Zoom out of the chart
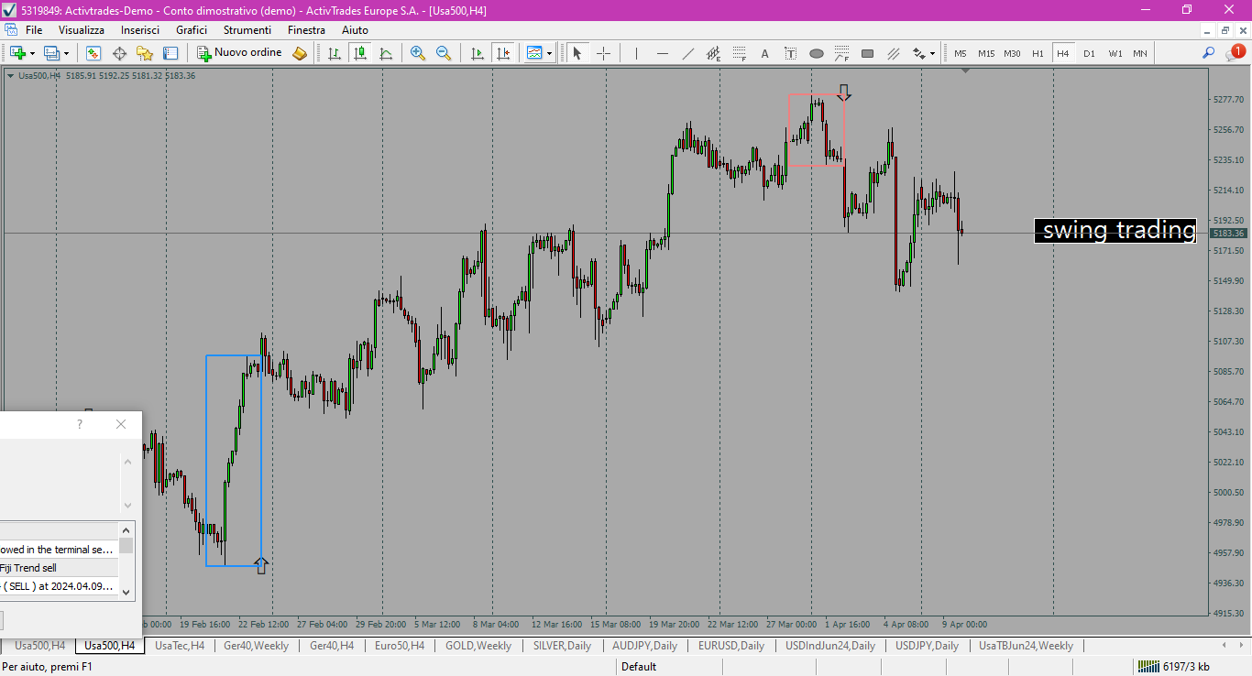1252x676 pixels. click(x=444, y=53)
